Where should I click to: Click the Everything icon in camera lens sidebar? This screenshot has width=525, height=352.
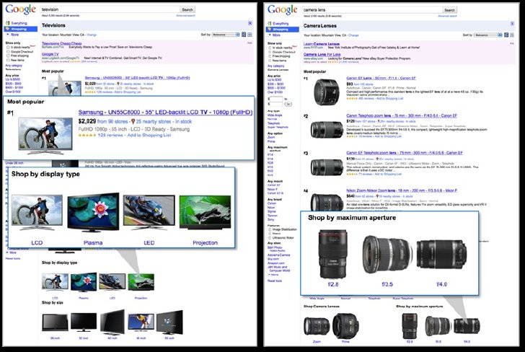(270, 24)
